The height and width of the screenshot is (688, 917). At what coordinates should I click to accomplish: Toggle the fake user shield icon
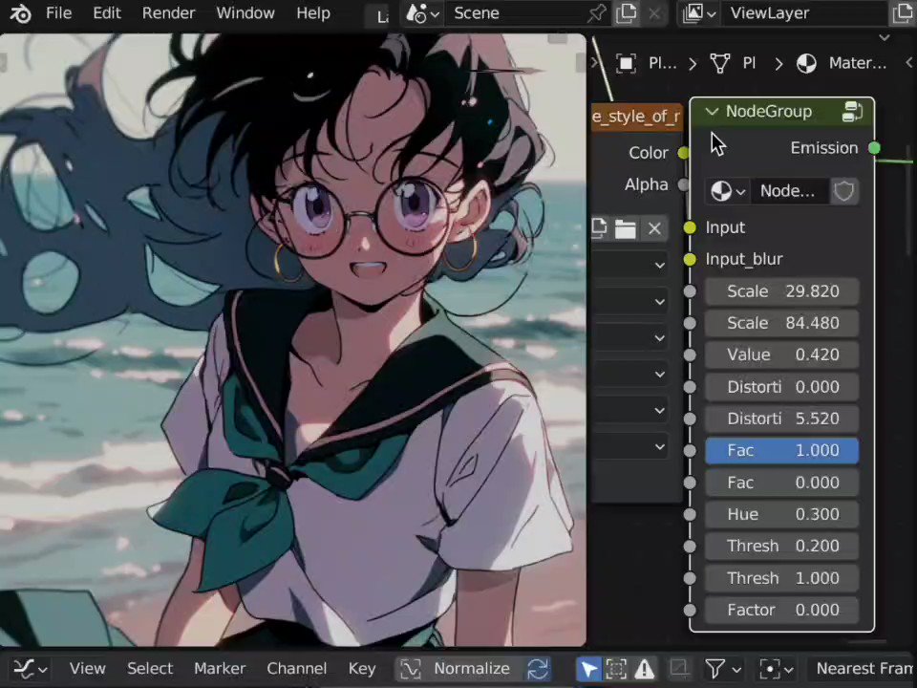pyautogui.click(x=843, y=191)
